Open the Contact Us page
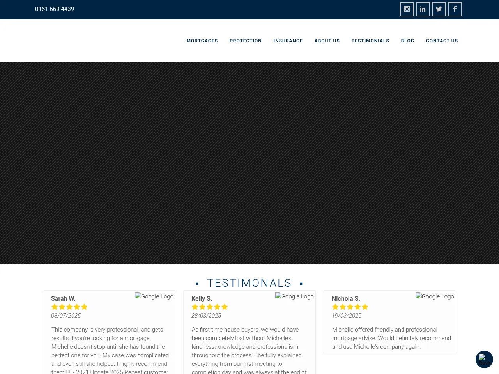The width and height of the screenshot is (499, 374). pos(442,41)
